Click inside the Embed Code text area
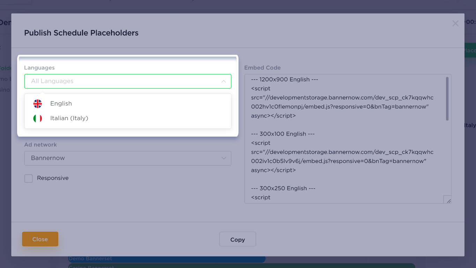476x268 pixels. (x=348, y=139)
